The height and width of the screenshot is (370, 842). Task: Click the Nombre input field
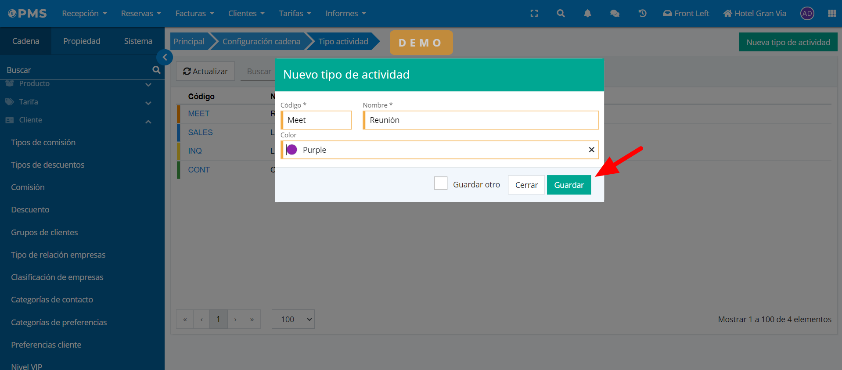(481, 120)
